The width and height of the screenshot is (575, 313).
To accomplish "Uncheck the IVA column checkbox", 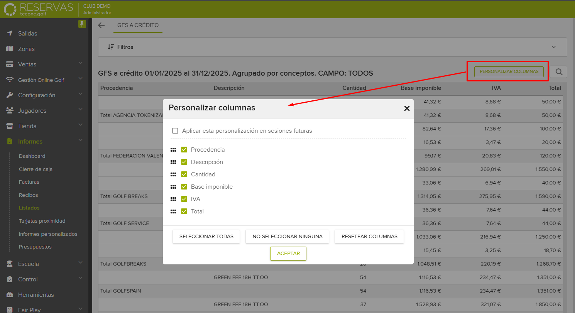I will point(184,199).
